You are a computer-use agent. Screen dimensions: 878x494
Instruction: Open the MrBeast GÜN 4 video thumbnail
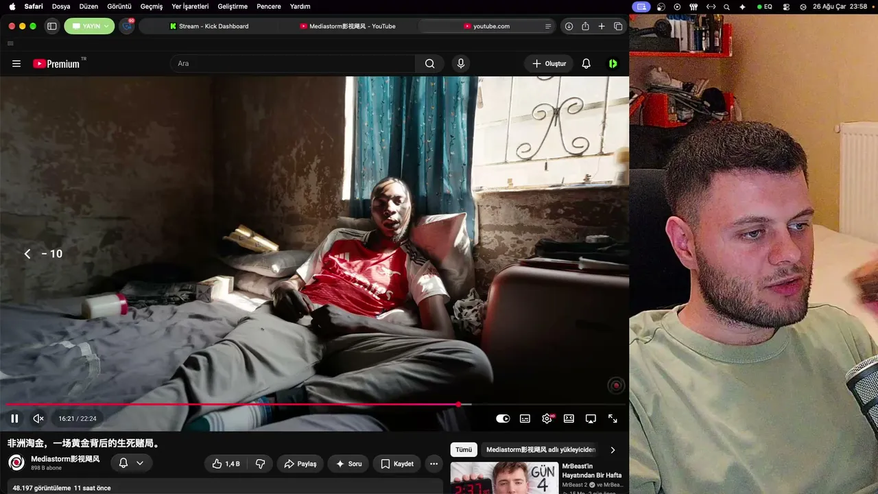point(504,478)
